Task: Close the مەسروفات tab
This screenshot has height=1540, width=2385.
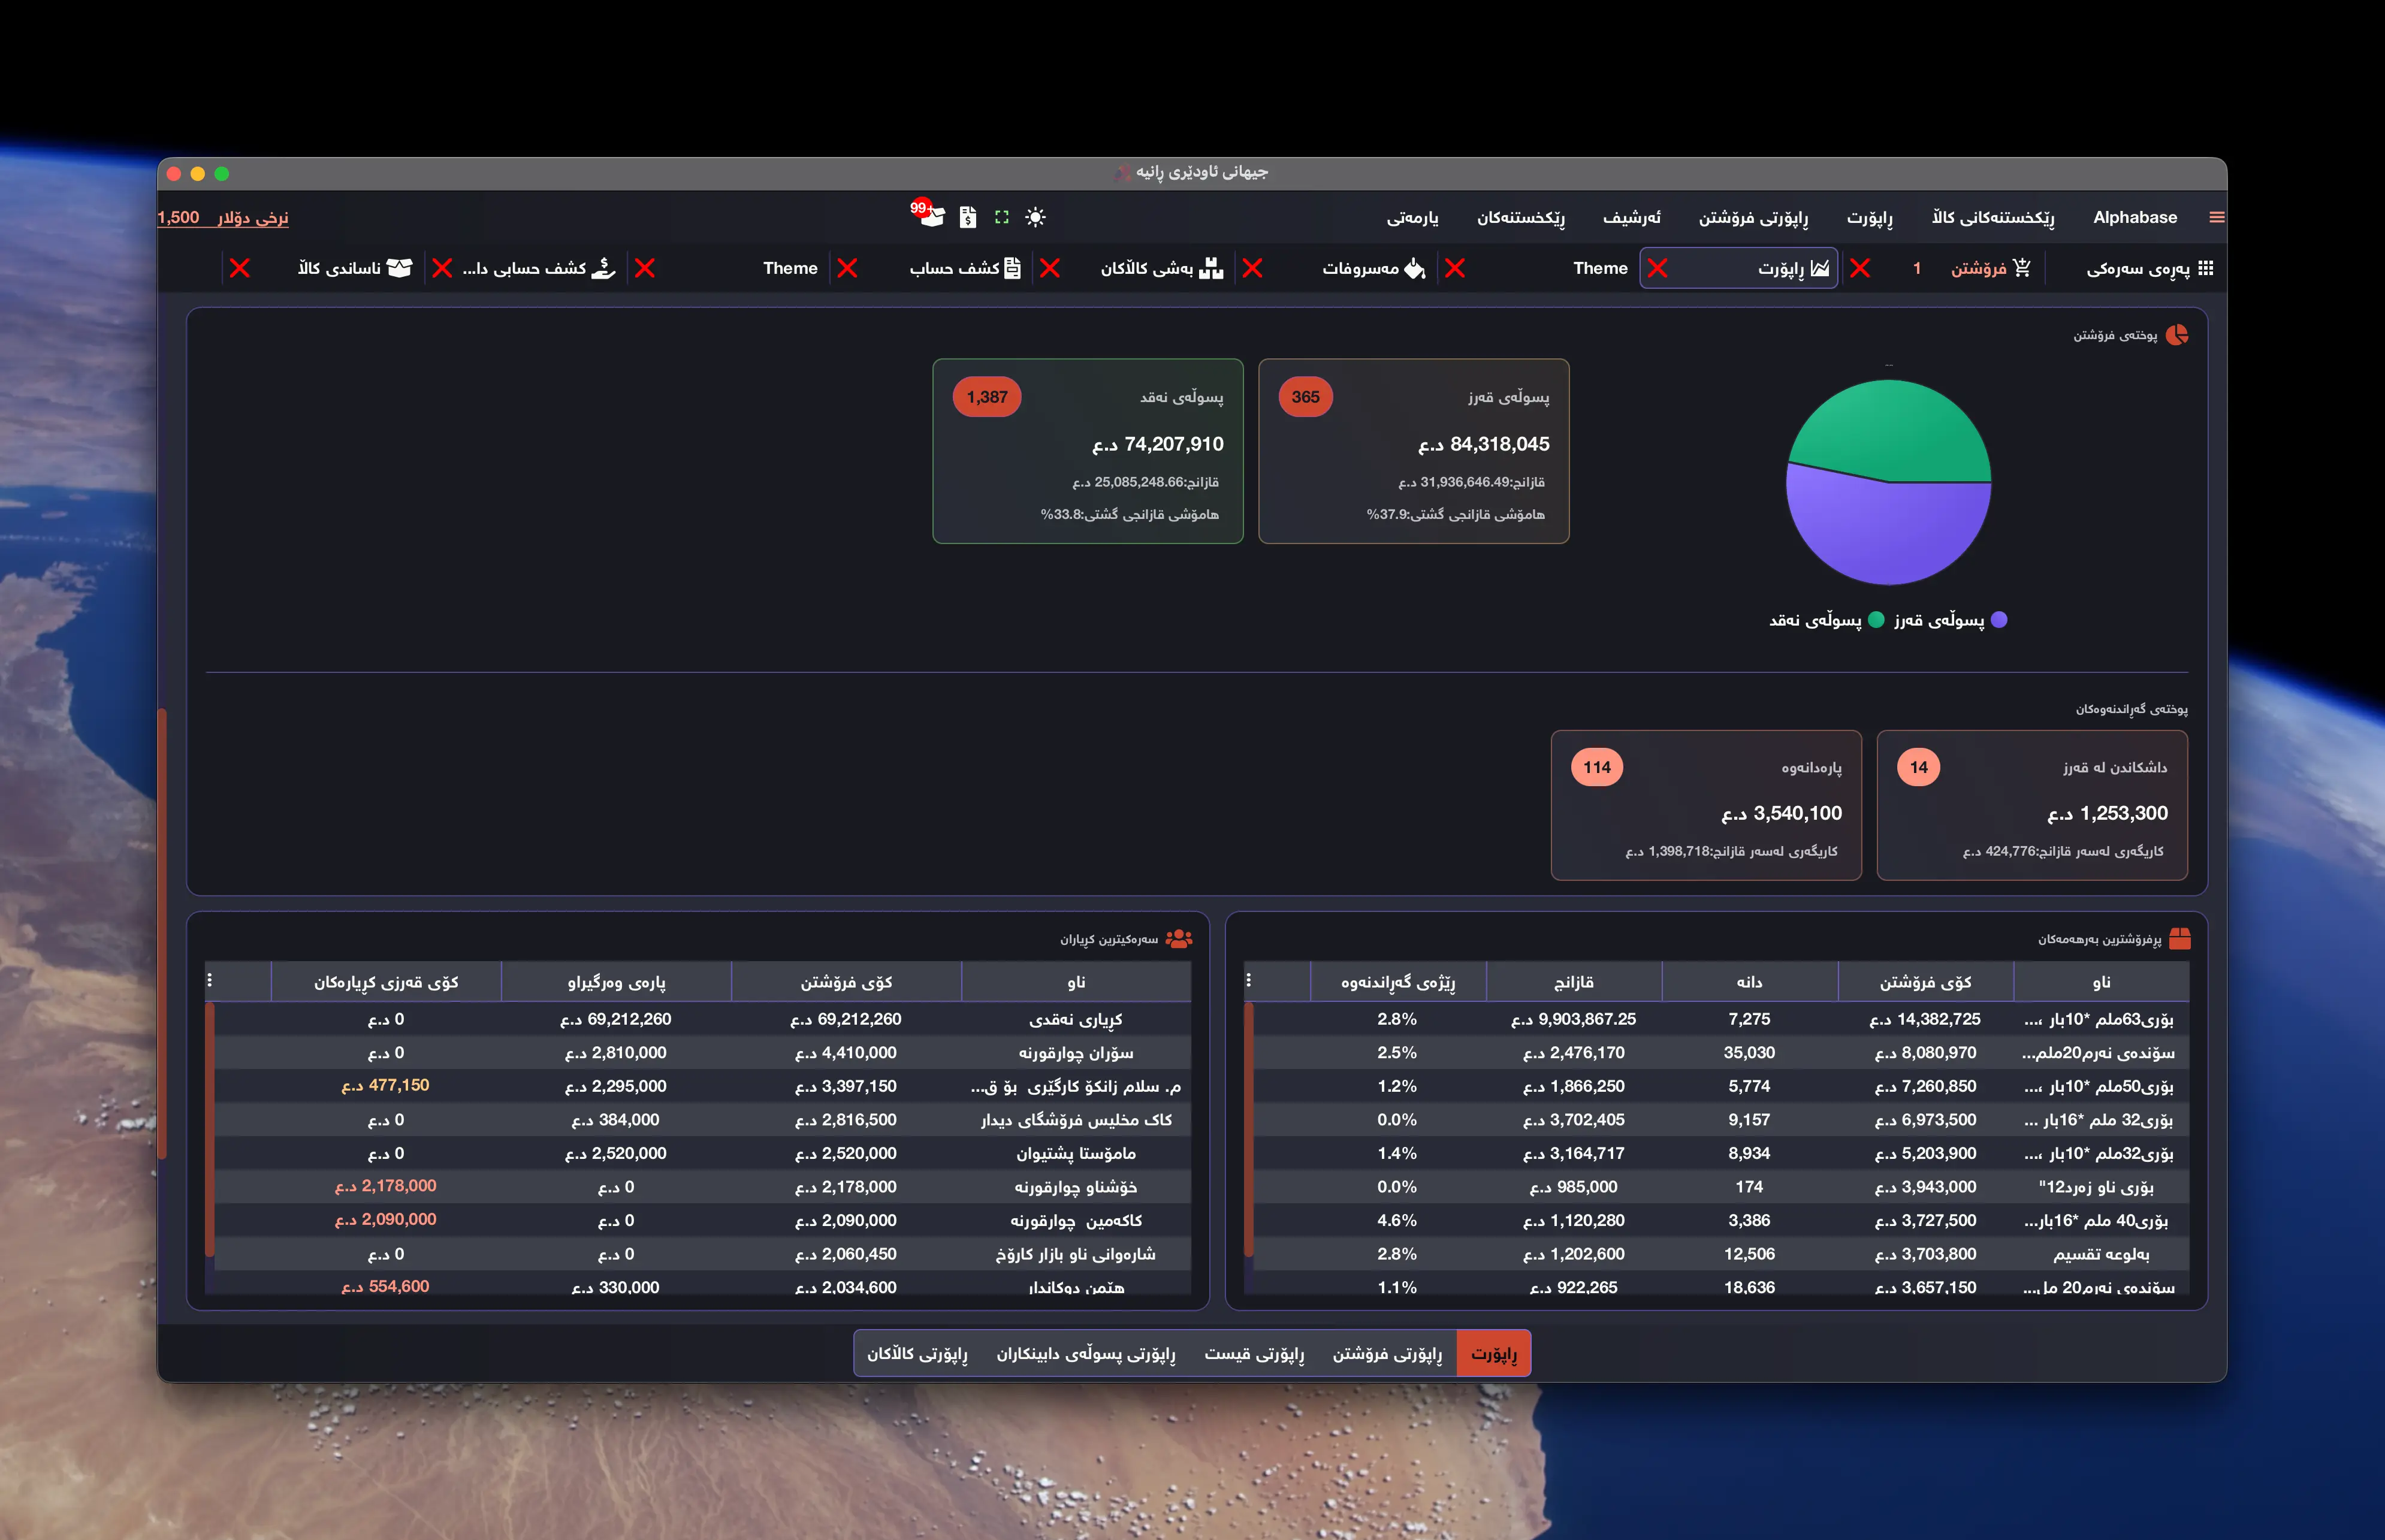Action: click(1252, 268)
